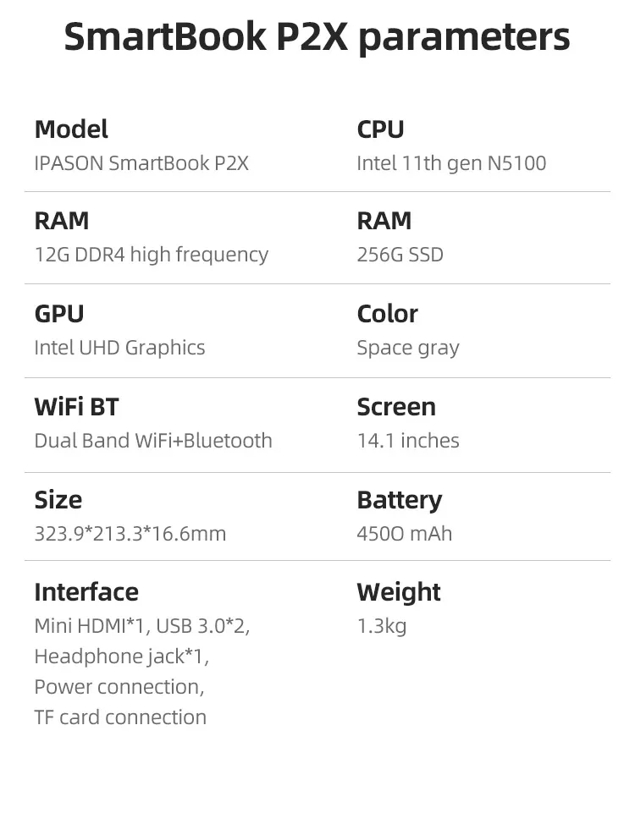Select the "14.1 inches" value
Viewport: 635px width, 835px height.
coord(408,441)
